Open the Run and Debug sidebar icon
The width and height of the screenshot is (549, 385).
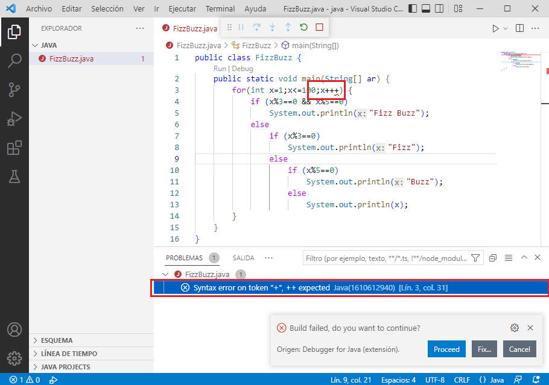click(13, 118)
